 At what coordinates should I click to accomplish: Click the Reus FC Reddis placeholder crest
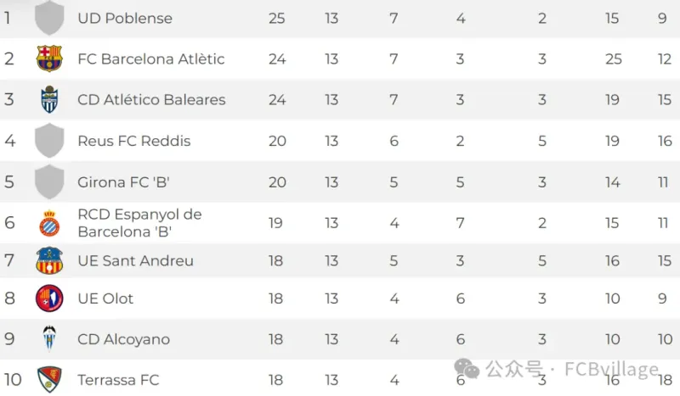click(x=49, y=141)
